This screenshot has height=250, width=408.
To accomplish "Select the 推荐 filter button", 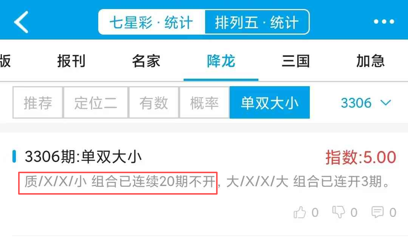I will 38,102.
